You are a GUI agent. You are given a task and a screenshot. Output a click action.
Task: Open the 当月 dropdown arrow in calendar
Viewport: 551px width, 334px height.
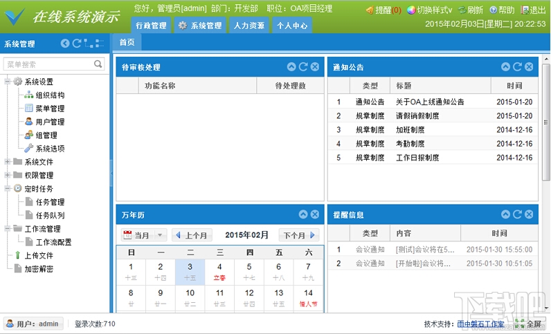click(160, 235)
